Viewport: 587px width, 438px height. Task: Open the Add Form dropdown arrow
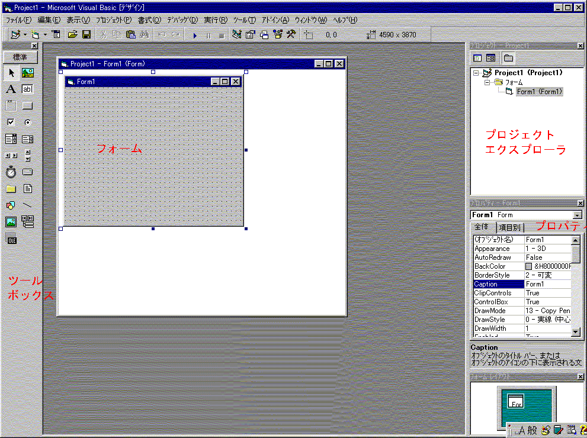point(45,35)
